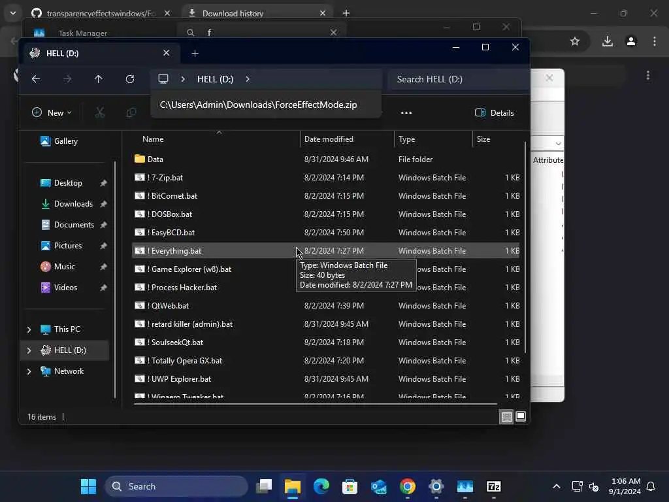This screenshot has height=502, width=669.
Task: Bookmark this page with the star icon
Action: click(575, 41)
